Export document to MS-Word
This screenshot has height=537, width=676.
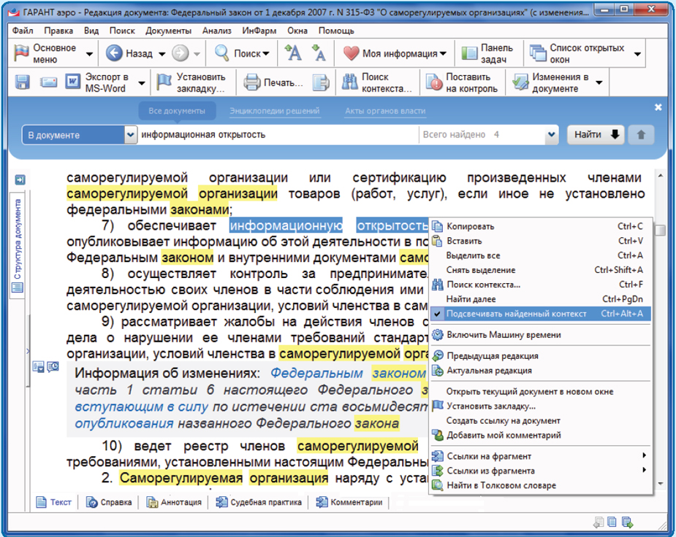coord(97,82)
